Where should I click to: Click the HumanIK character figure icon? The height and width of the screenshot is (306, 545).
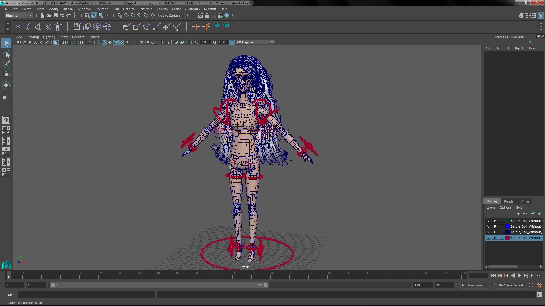point(58,27)
